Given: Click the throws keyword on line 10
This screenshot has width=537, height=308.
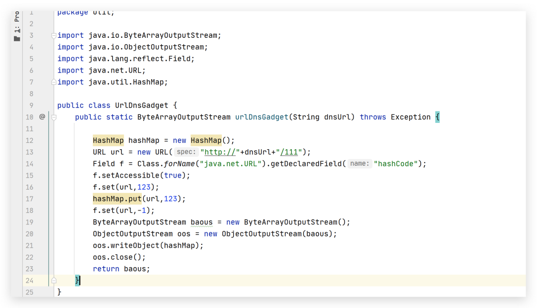Looking at the screenshot, I should [x=372, y=117].
